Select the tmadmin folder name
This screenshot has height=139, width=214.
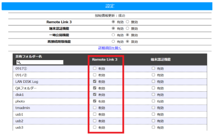tap(22, 108)
